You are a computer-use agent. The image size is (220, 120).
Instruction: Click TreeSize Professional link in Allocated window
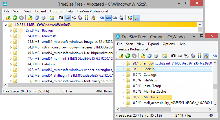[x=92, y=11]
